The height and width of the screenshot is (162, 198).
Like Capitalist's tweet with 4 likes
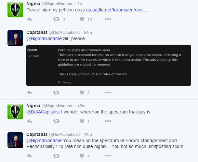coord(82,156)
